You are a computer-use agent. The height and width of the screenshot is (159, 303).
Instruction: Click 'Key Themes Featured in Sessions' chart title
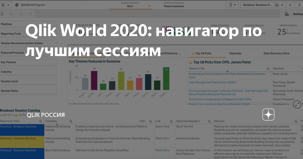[94, 61]
